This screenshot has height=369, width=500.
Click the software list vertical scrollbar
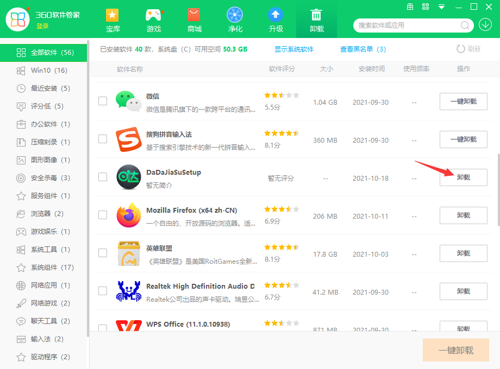[498, 190]
